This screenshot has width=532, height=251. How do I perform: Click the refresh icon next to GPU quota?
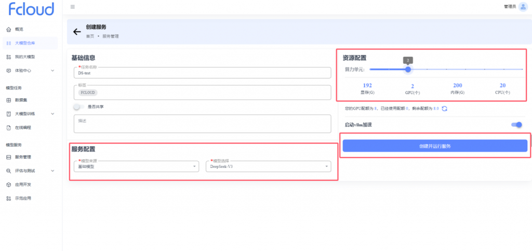pos(444,109)
